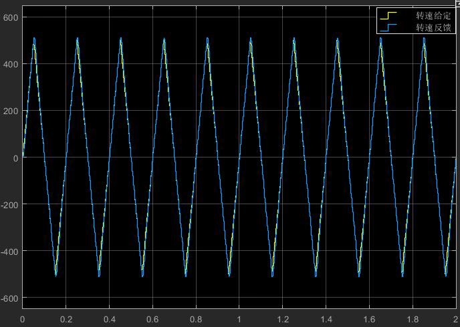Click the time-axis tick label 0.4

(x=110, y=319)
